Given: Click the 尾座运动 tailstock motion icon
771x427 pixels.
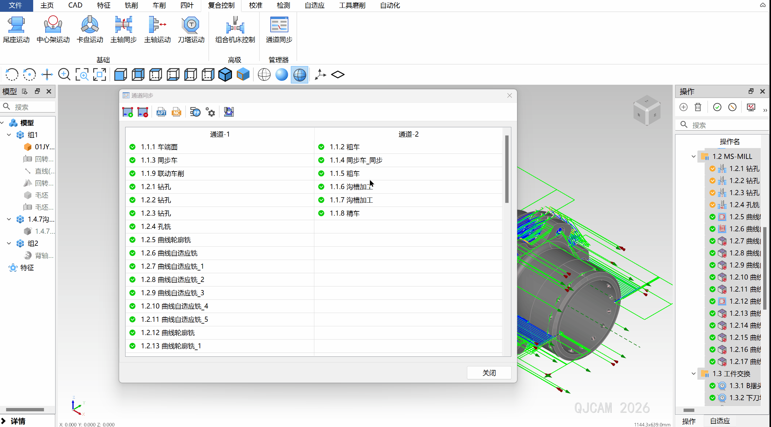Looking at the screenshot, I should click(16, 25).
